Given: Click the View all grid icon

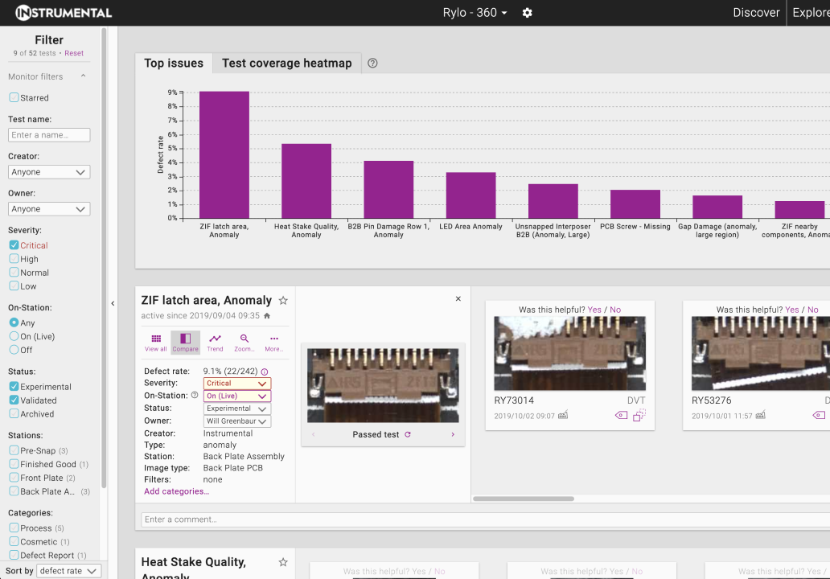Looking at the screenshot, I should 156,343.
